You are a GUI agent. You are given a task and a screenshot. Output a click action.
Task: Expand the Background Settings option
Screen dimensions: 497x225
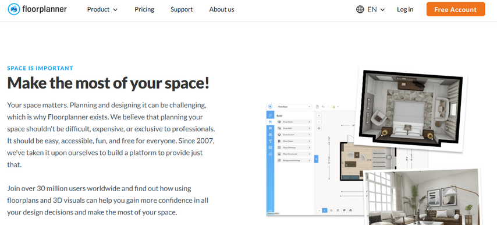pos(294,160)
